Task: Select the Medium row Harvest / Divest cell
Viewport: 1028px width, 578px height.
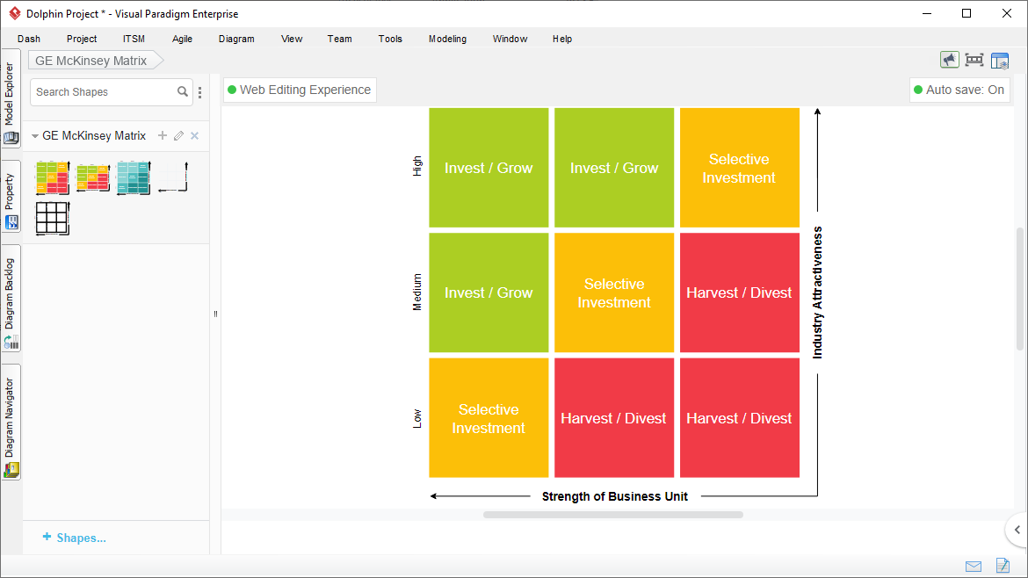Action: tap(740, 293)
